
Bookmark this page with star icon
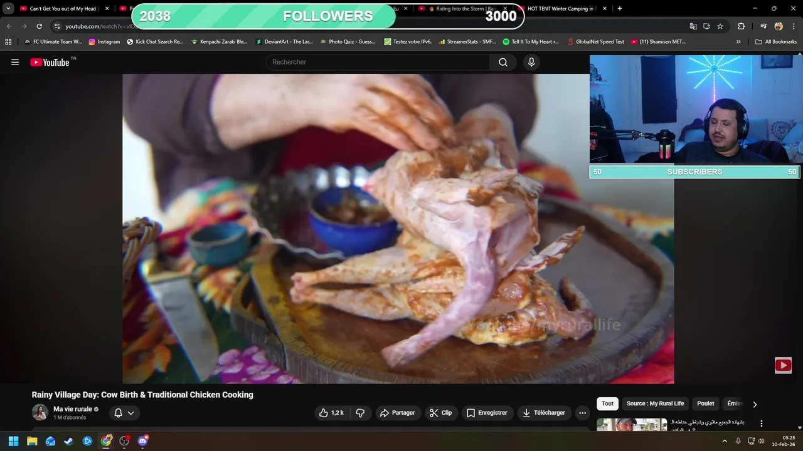click(x=720, y=26)
